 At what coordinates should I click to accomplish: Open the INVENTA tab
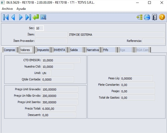59,50
